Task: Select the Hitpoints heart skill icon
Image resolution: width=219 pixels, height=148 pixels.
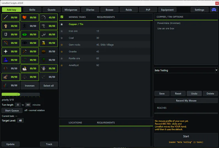Action: (24, 17)
